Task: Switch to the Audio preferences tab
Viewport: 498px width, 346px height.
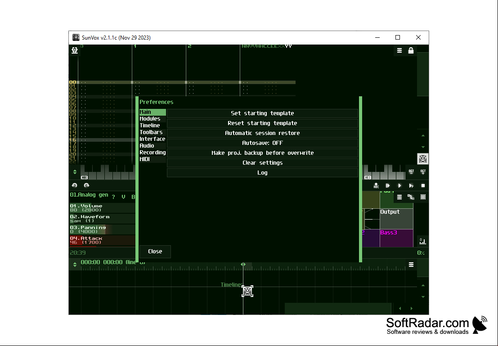Action: click(x=153, y=145)
